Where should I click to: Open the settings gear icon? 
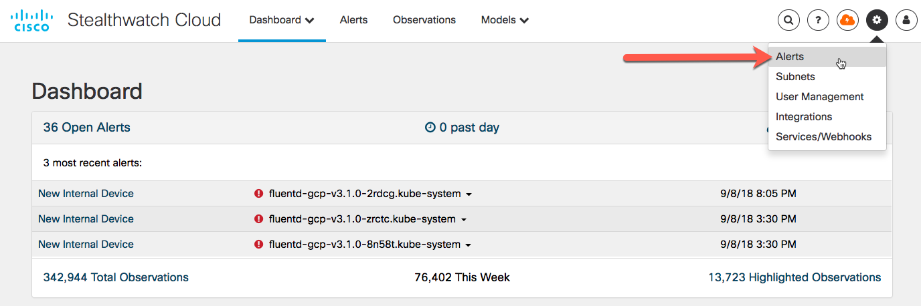(x=877, y=20)
